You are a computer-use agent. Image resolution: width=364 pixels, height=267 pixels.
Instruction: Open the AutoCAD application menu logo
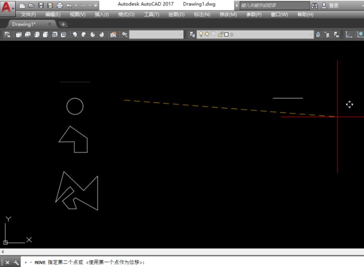[x=7, y=7]
